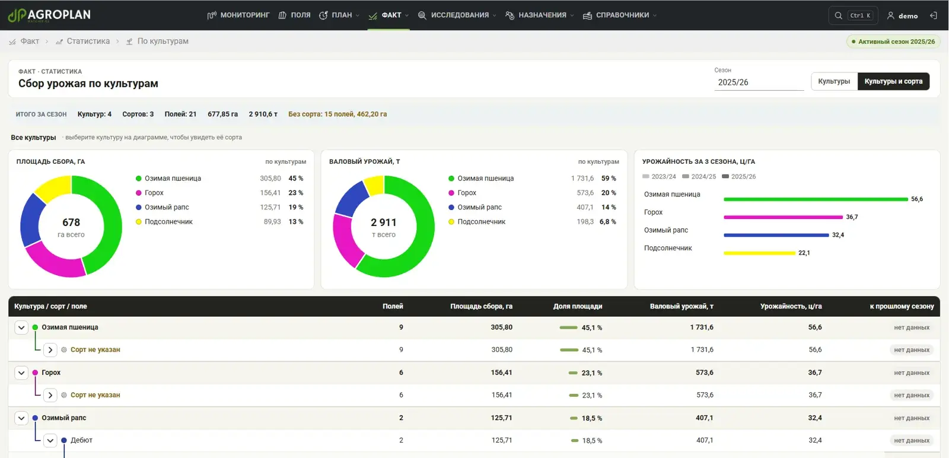The height and width of the screenshot is (458, 949).
Task: Switch to Культуры и сорта view
Action: [x=893, y=81]
